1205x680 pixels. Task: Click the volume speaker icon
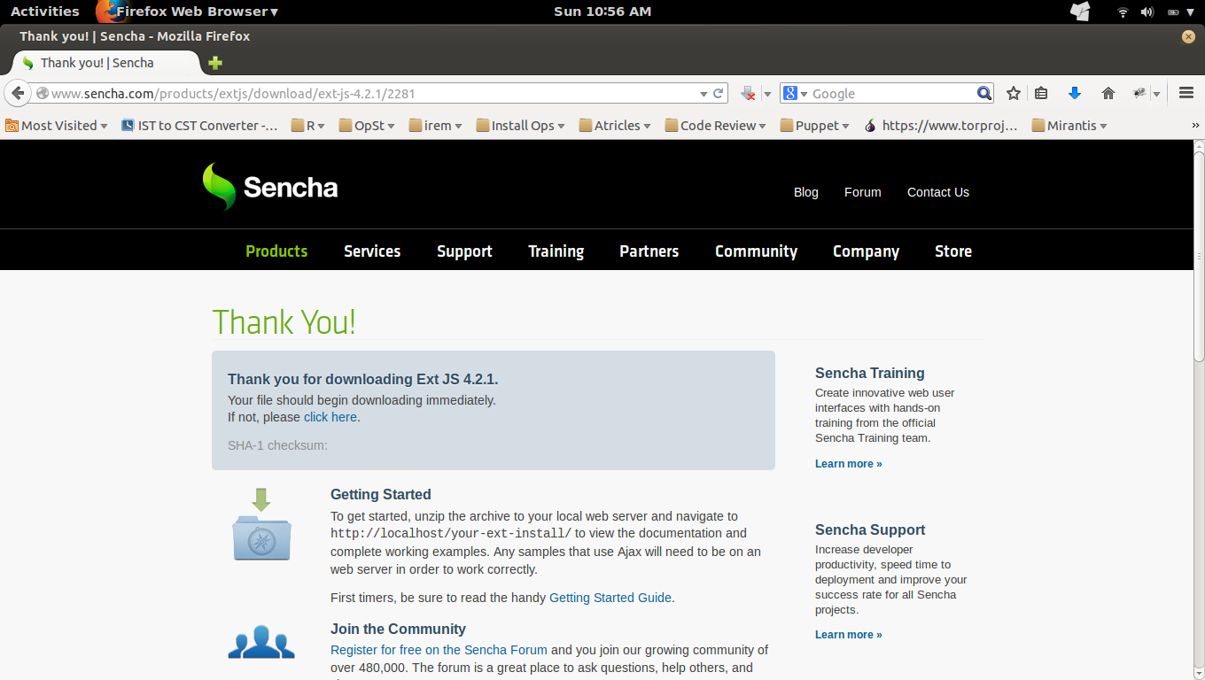(x=1147, y=12)
